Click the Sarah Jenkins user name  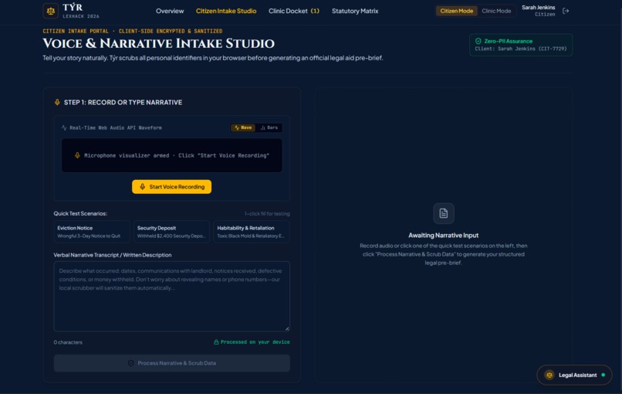pos(538,7)
